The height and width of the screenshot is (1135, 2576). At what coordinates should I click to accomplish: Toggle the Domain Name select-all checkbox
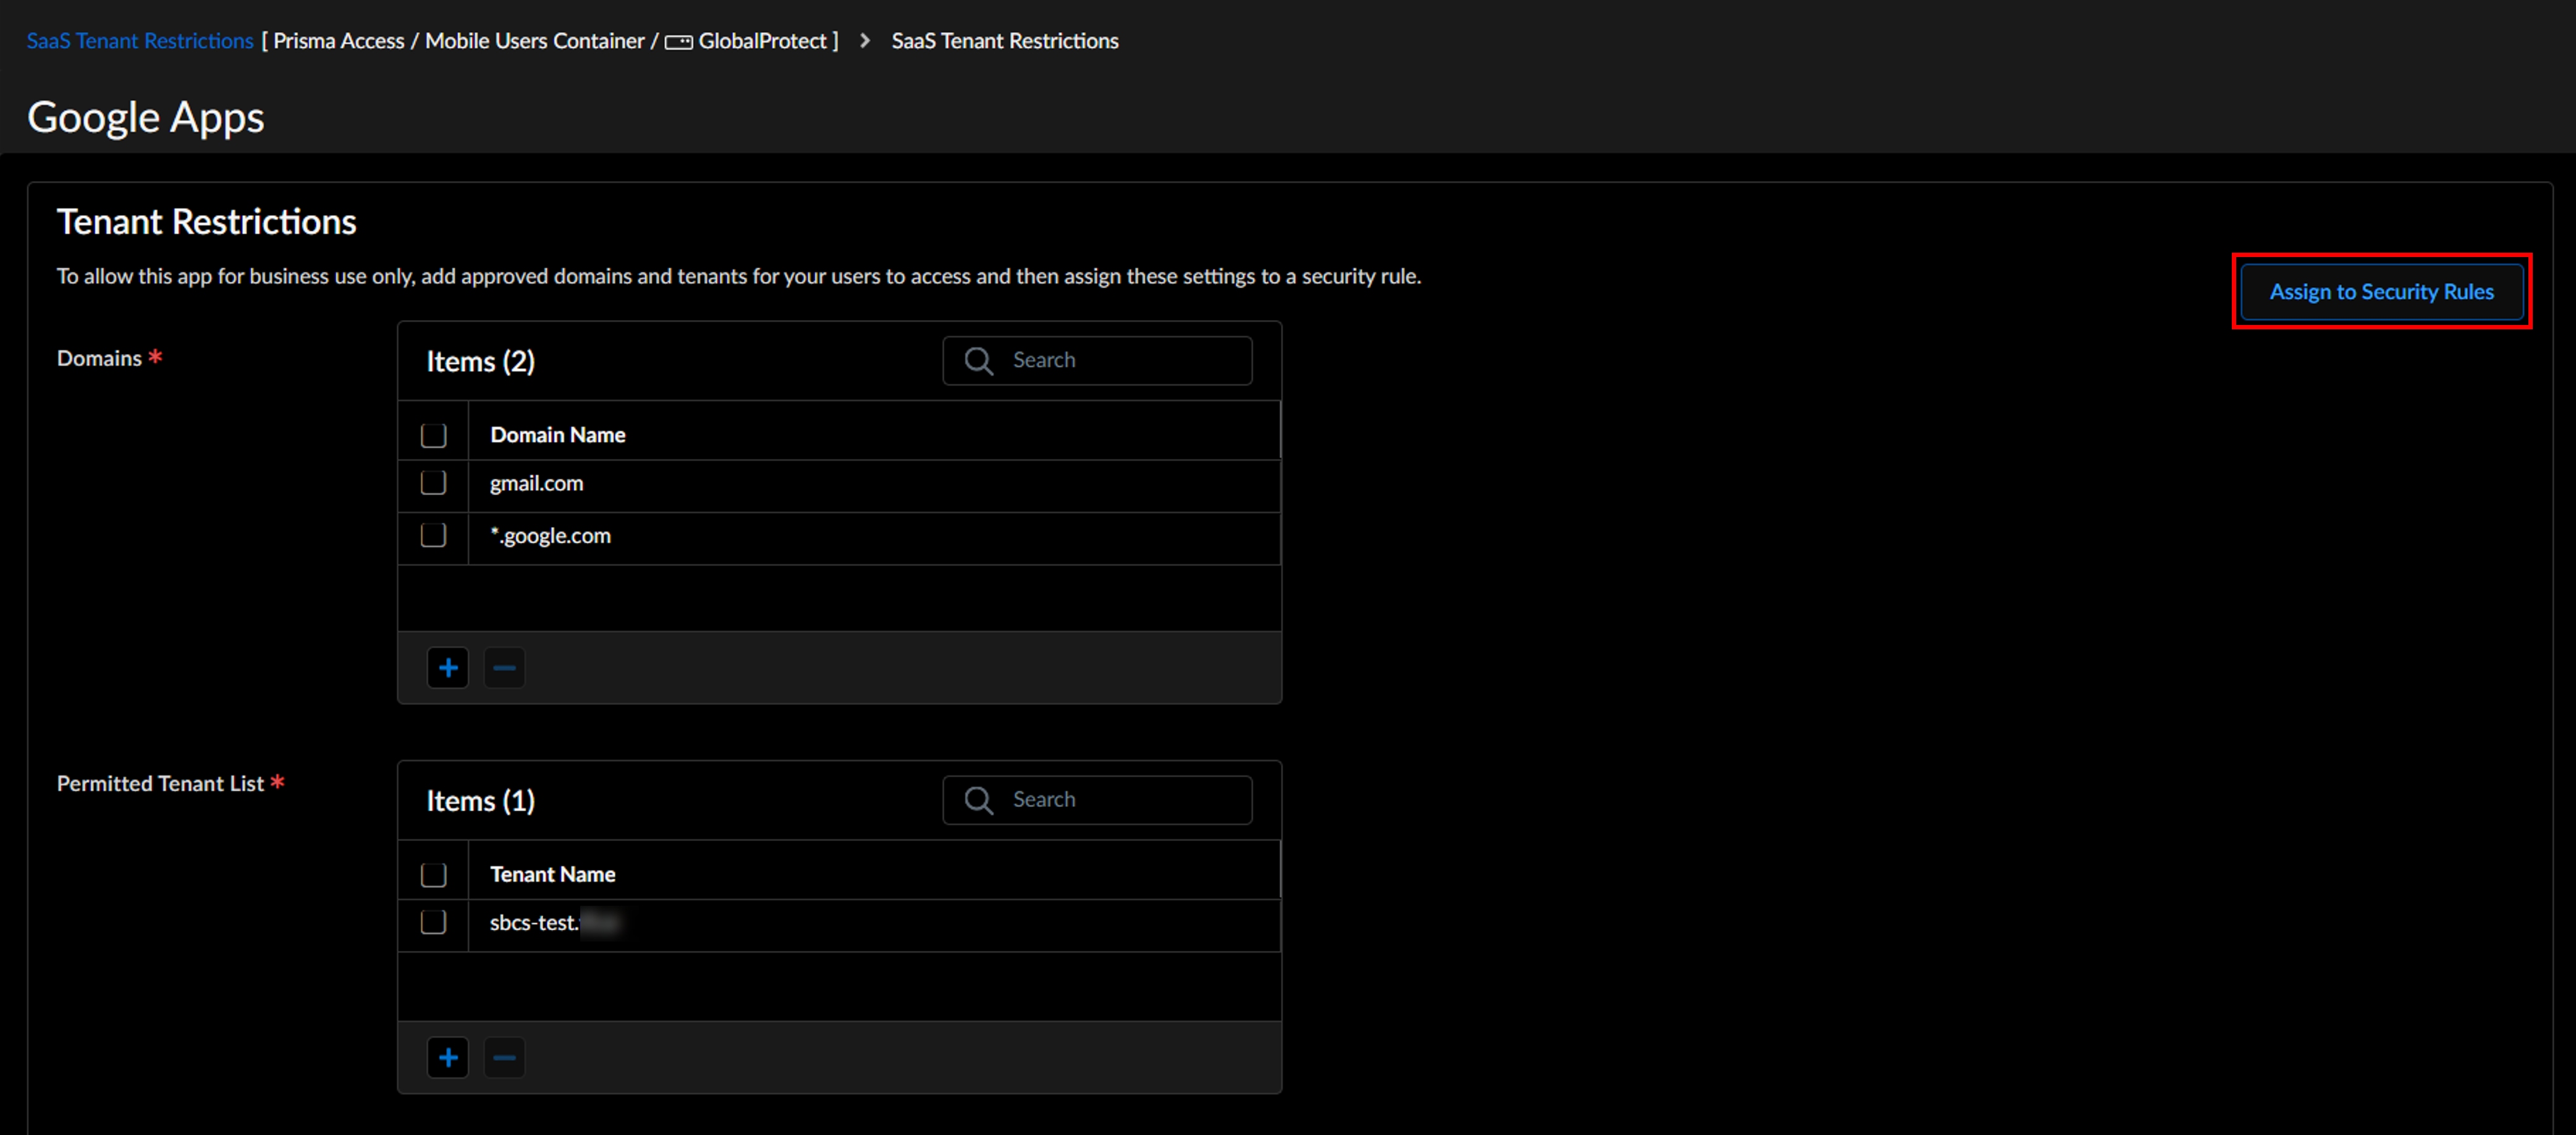click(x=433, y=435)
